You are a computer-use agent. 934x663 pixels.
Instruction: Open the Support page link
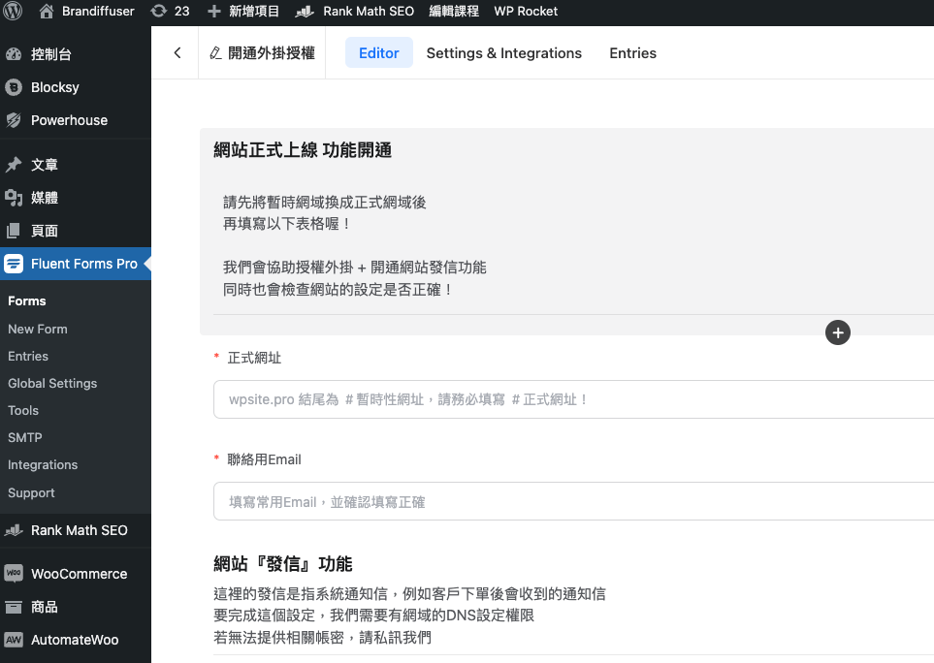31,492
